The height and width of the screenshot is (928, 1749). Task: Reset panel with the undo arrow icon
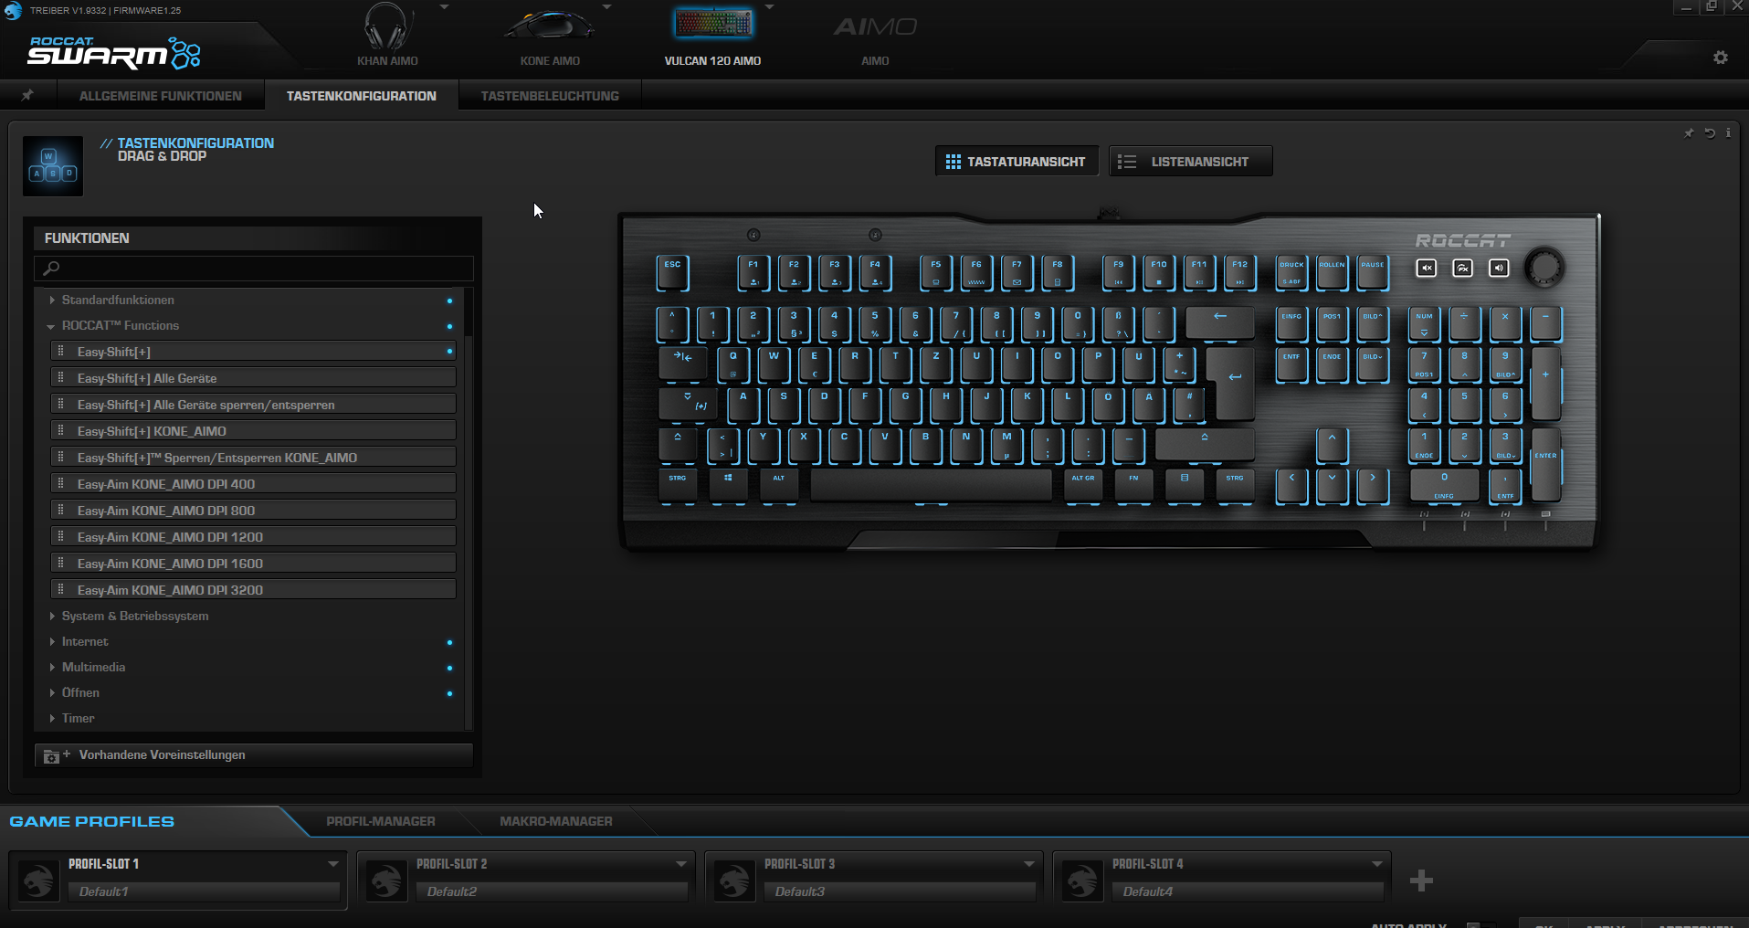tap(1710, 133)
